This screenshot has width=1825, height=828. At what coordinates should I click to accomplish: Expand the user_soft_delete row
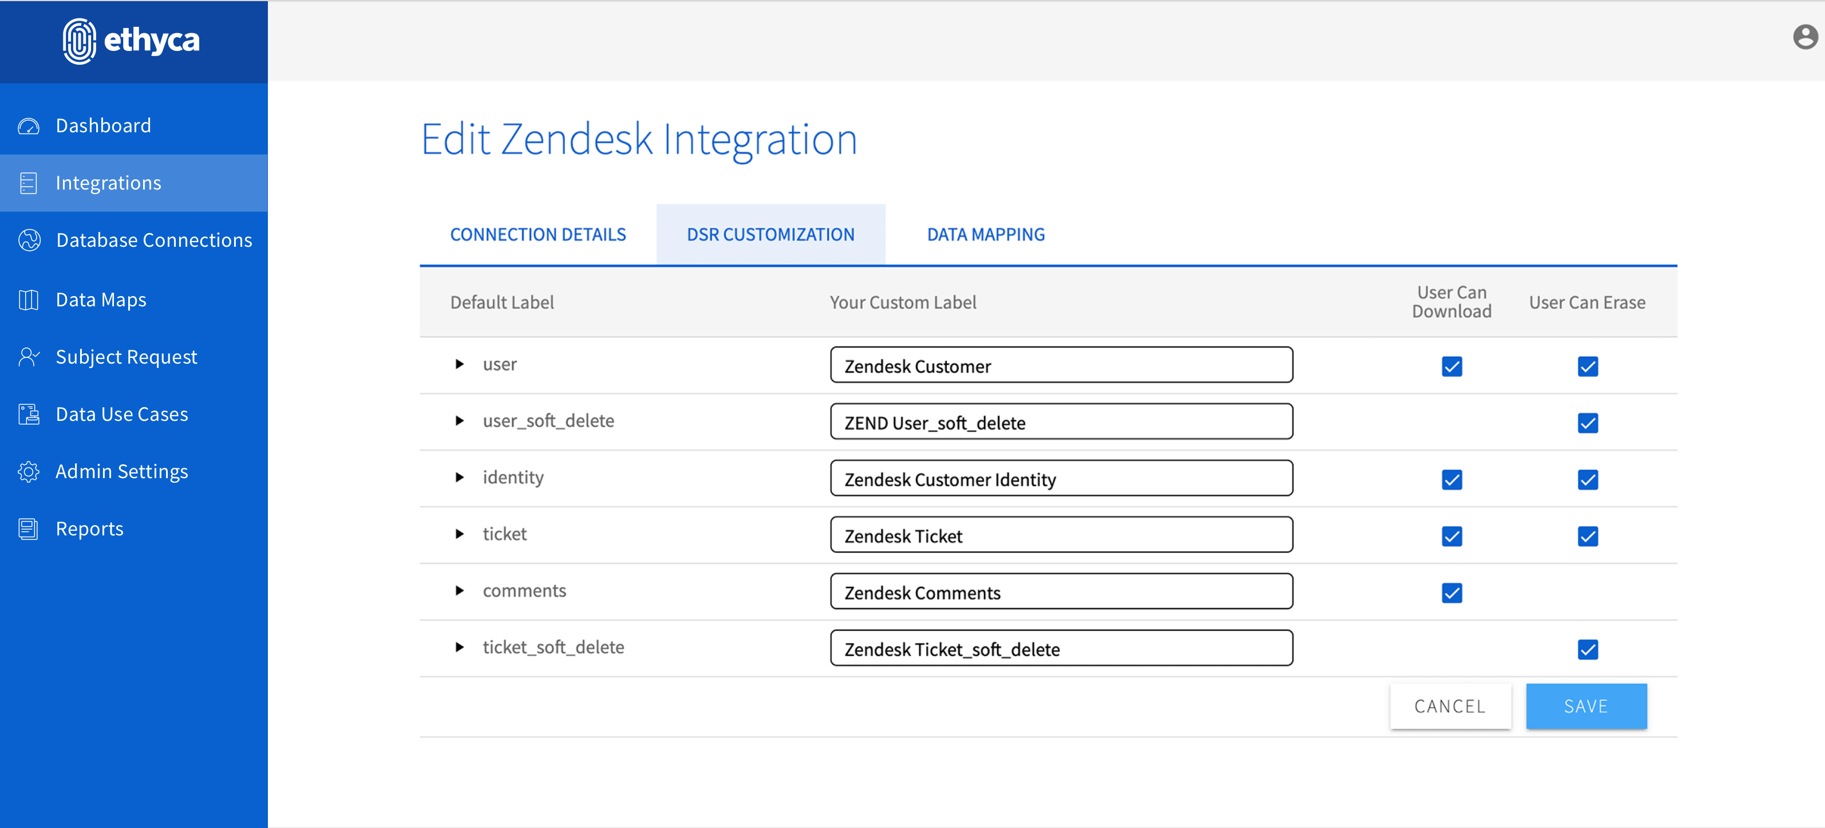(x=460, y=421)
